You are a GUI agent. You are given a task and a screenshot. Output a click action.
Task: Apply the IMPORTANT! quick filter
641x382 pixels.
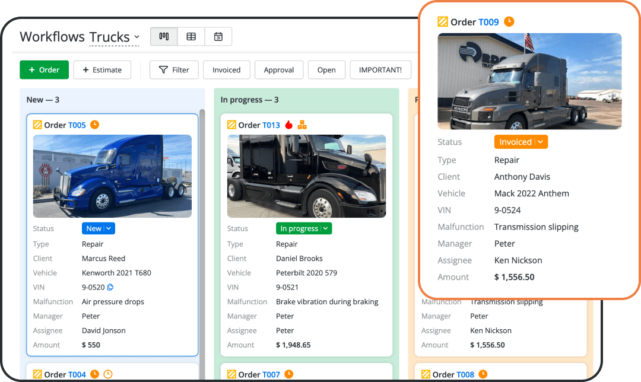coord(380,70)
